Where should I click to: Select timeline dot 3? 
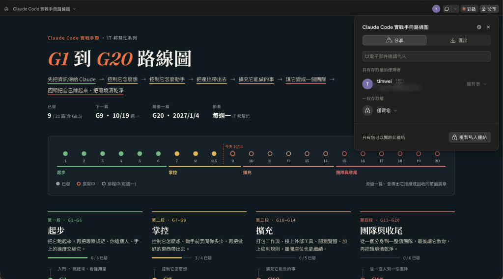click(103, 154)
